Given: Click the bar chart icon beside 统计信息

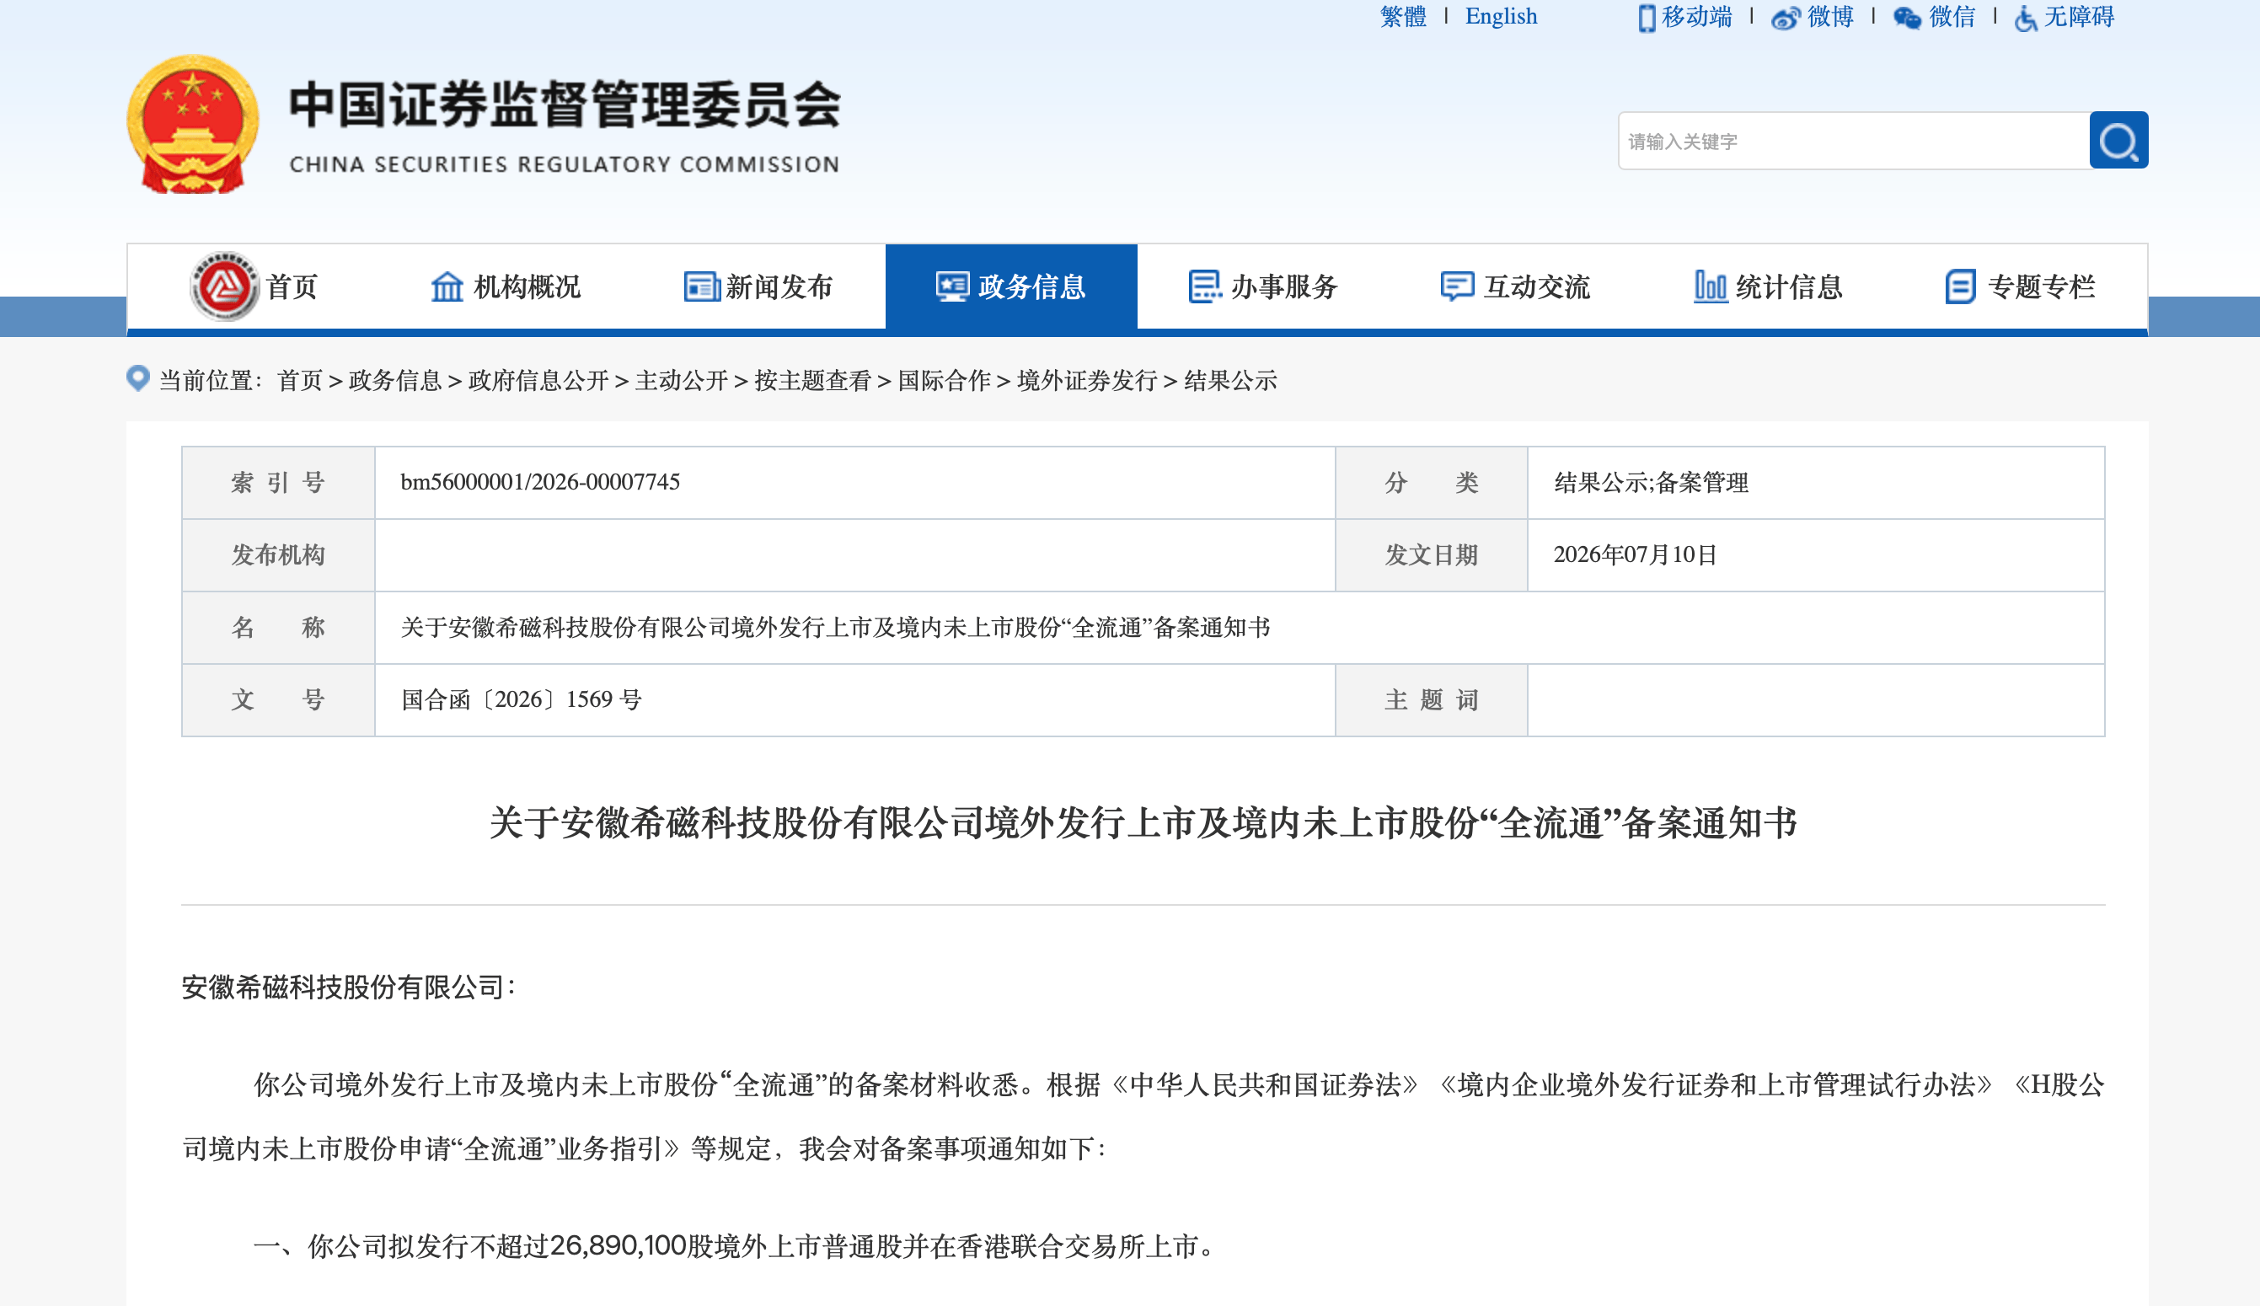Looking at the screenshot, I should pyautogui.click(x=1711, y=287).
